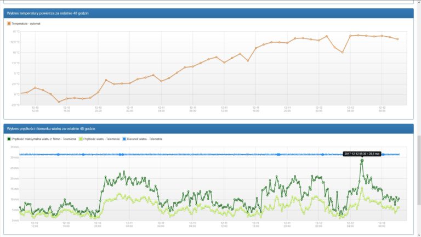The width and height of the screenshot is (421, 237).
Task: Toggle the orange Temperatura - automat legend swatch
Action: (9, 24)
